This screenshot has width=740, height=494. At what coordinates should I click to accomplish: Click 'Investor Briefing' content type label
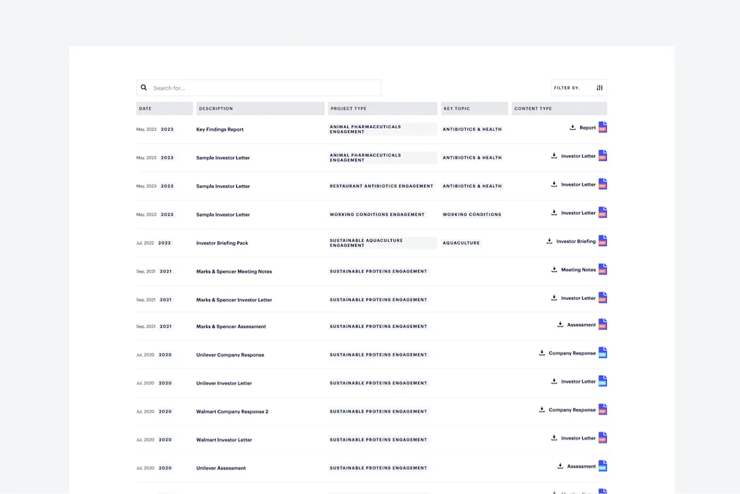pyautogui.click(x=576, y=241)
